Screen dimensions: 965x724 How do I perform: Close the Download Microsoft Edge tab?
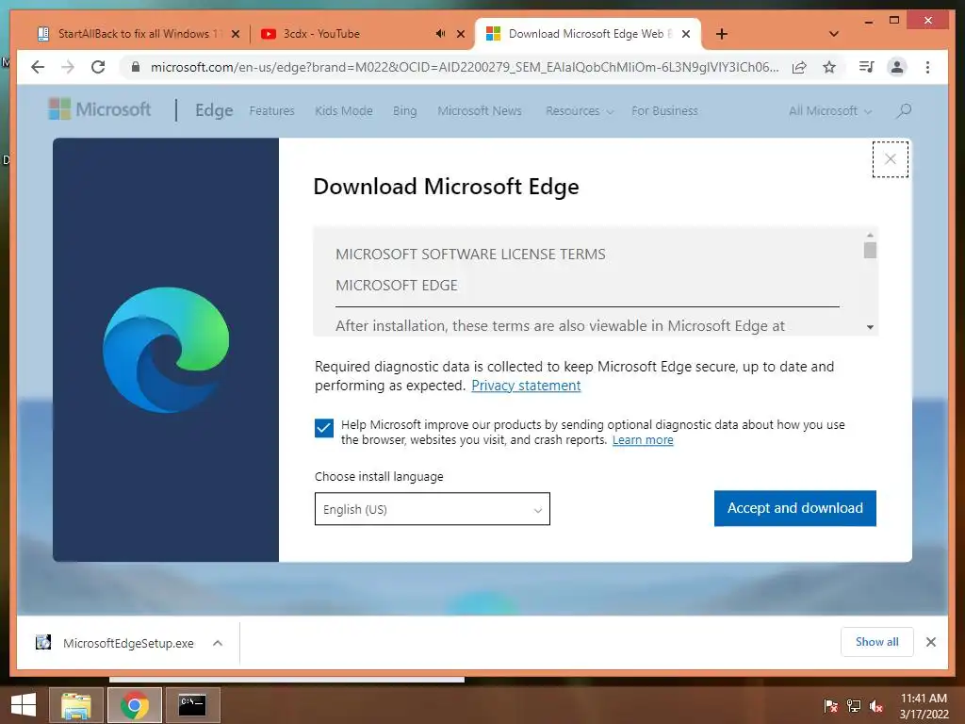tap(686, 35)
